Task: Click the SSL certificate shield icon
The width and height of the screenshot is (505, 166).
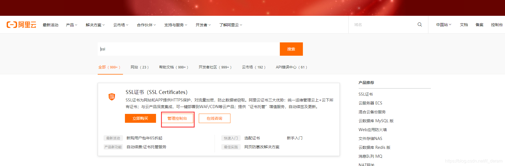Action: [x=112, y=97]
